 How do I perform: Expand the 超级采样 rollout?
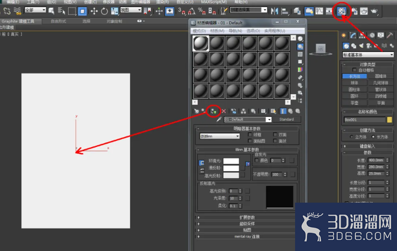[247, 224]
